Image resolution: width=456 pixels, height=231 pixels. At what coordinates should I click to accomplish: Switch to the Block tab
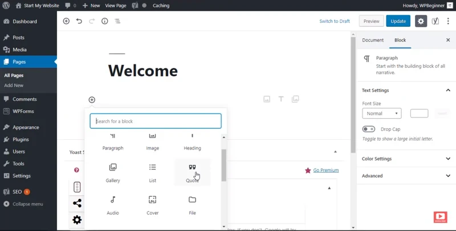(x=400, y=40)
